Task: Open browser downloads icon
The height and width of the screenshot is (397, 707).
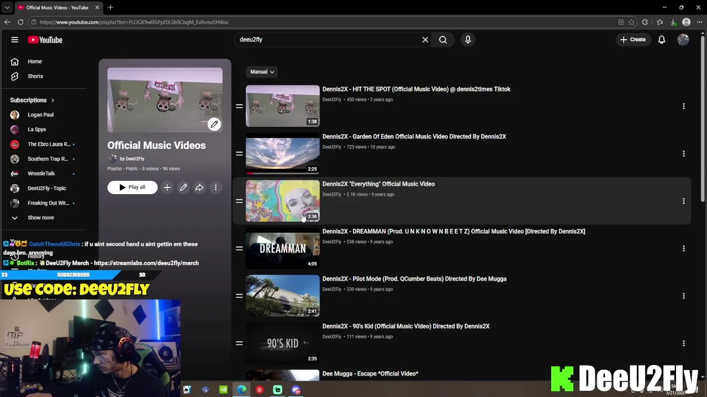Action: tap(673, 22)
